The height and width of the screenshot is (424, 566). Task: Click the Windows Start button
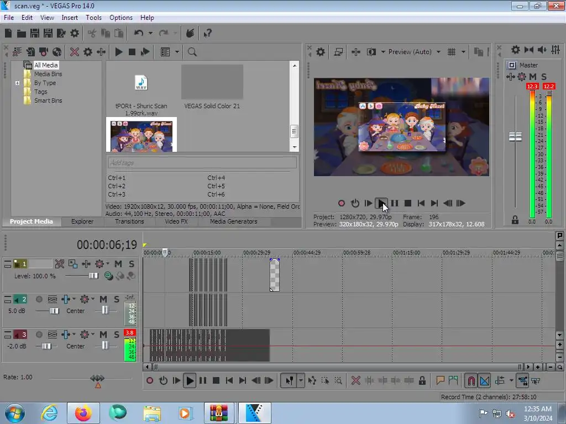pos(14,413)
